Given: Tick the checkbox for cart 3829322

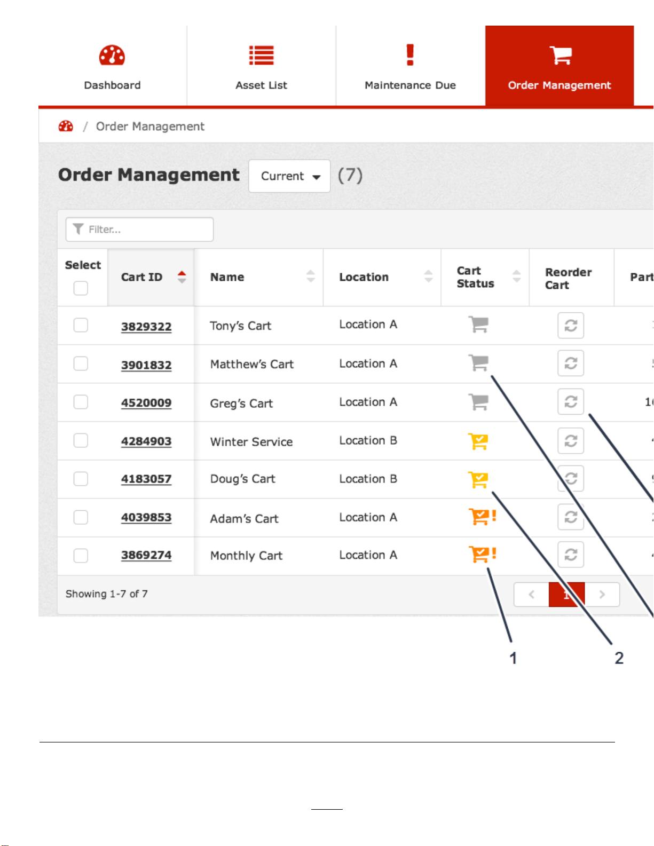Looking at the screenshot, I should 81,325.
